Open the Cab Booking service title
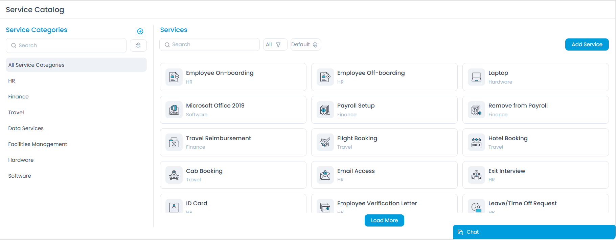Viewport: 616px width, 240px height. [204, 171]
